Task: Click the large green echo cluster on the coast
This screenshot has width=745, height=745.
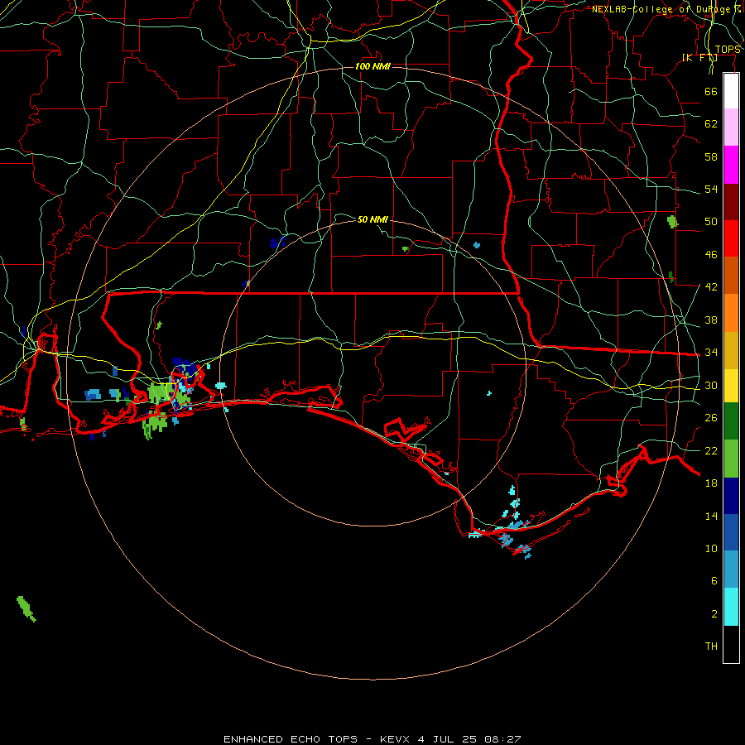Action: tap(161, 394)
